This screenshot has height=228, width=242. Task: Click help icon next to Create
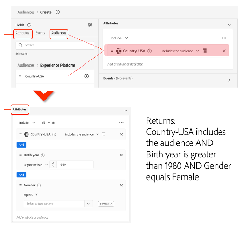point(58,12)
